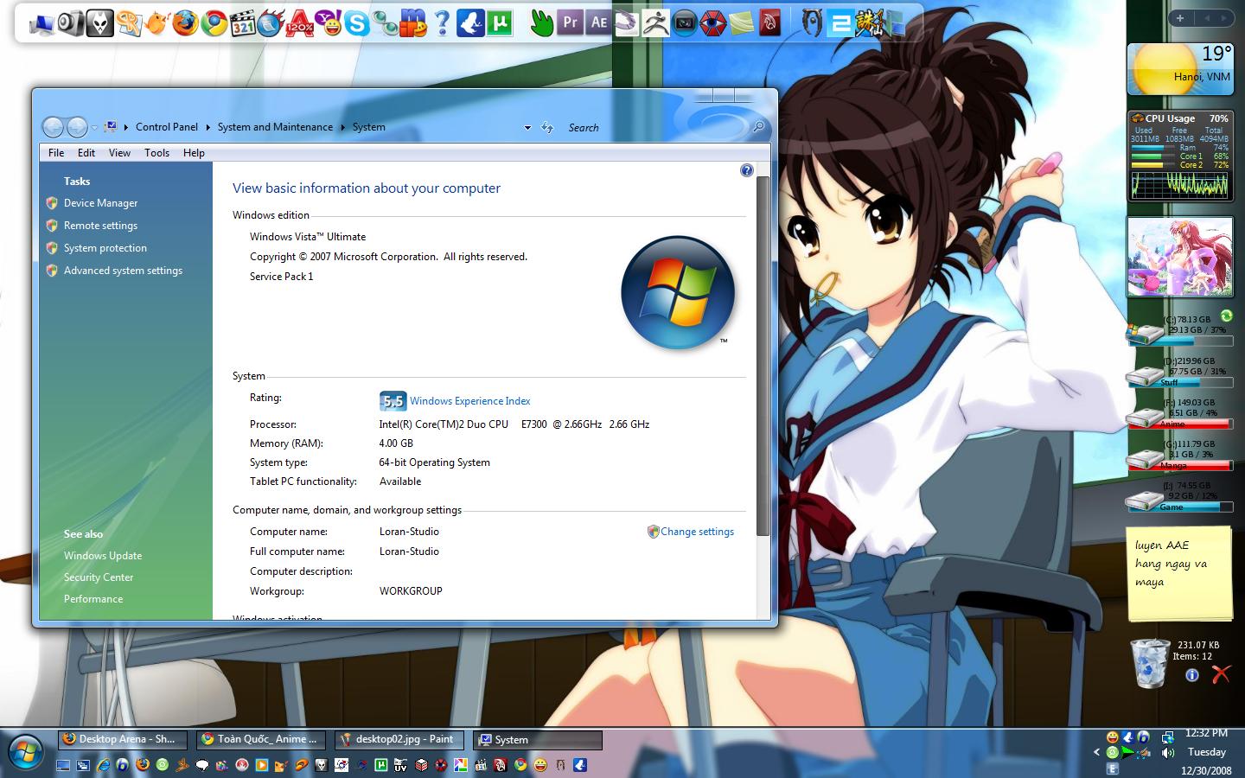Open Yahoo Messenger in the top dock
The width and height of the screenshot is (1245, 778).
329,22
